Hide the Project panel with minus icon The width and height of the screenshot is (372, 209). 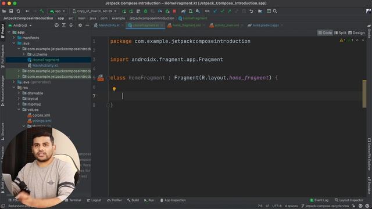click(x=87, y=25)
